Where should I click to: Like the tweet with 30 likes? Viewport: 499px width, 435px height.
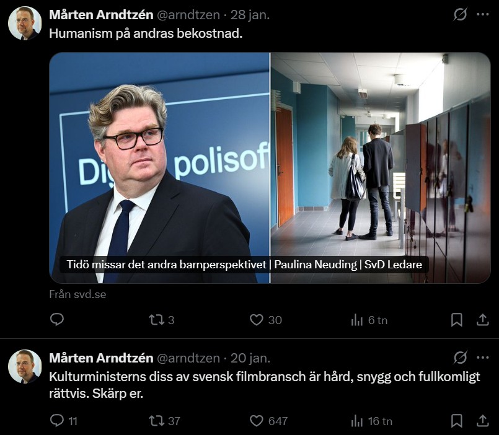click(x=257, y=320)
